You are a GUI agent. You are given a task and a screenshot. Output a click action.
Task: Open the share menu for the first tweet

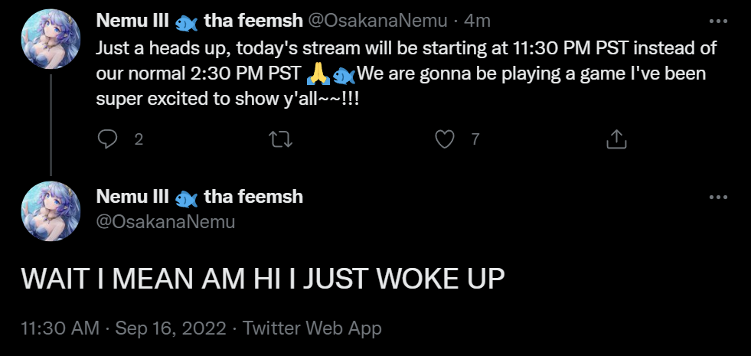pos(616,139)
